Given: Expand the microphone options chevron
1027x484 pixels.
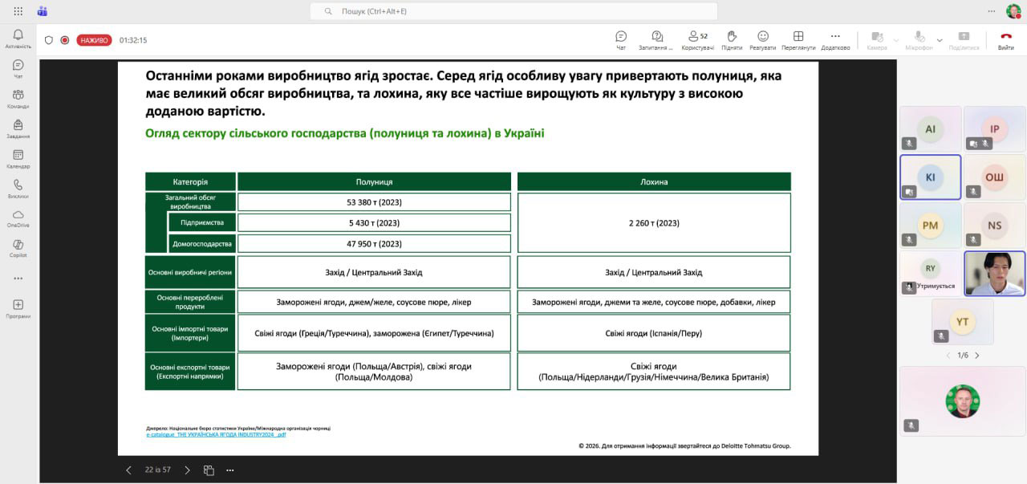Looking at the screenshot, I should pyautogui.click(x=940, y=40).
